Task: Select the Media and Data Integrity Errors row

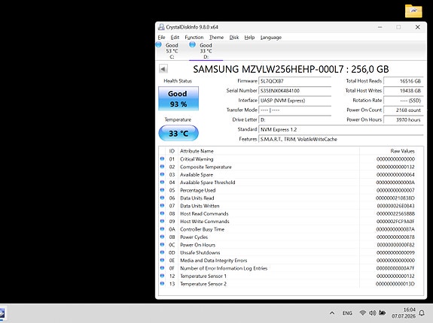Action: (287, 261)
